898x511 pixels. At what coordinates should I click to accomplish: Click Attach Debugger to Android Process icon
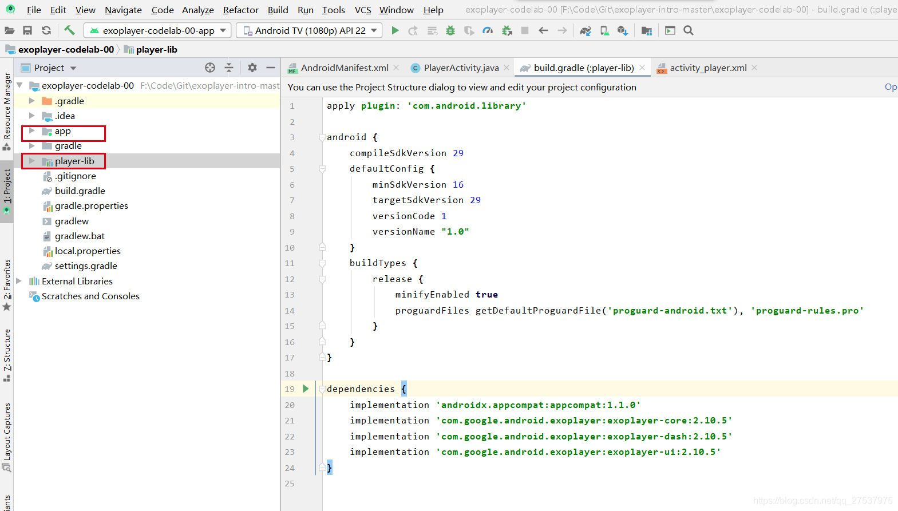pos(507,30)
